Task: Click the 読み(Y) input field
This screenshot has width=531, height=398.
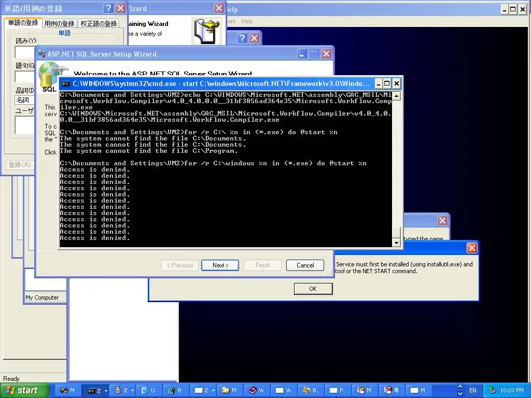Action: 25,52
